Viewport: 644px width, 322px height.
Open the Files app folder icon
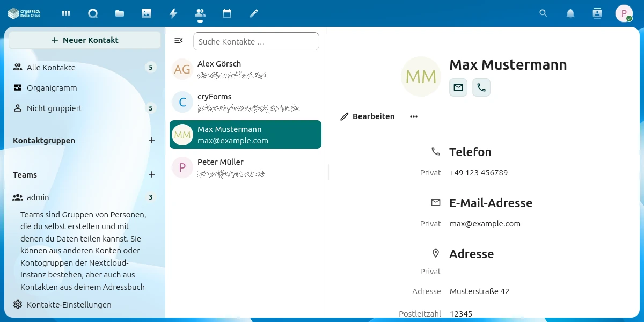tap(120, 13)
